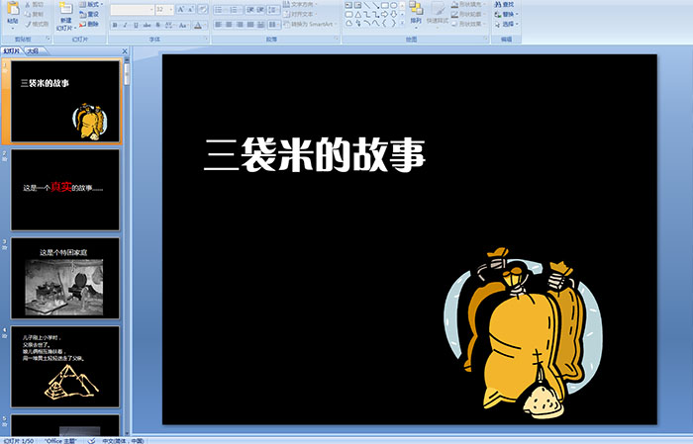
Task: Click the title 三袋米的故事 on the slide
Action: pos(315,155)
